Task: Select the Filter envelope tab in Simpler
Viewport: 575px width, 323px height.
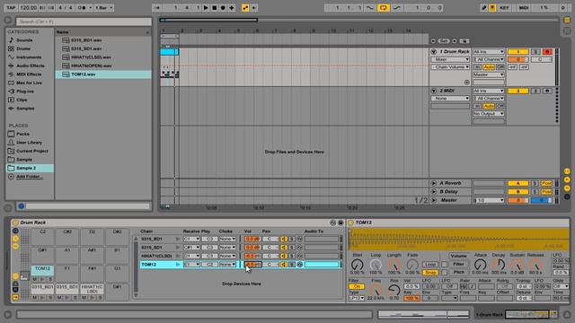Action: point(458,264)
